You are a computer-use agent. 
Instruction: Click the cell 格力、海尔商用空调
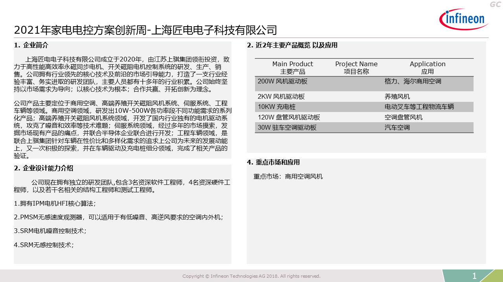pyautogui.click(x=413, y=81)
